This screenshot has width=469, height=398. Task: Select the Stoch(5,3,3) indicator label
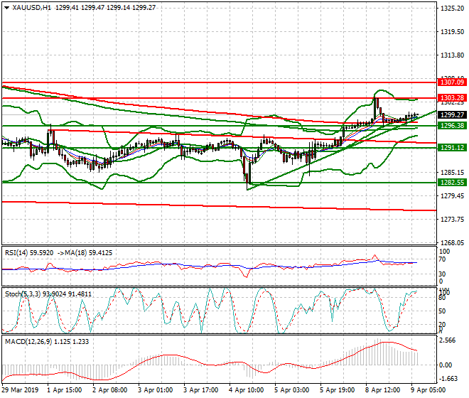tap(23, 294)
